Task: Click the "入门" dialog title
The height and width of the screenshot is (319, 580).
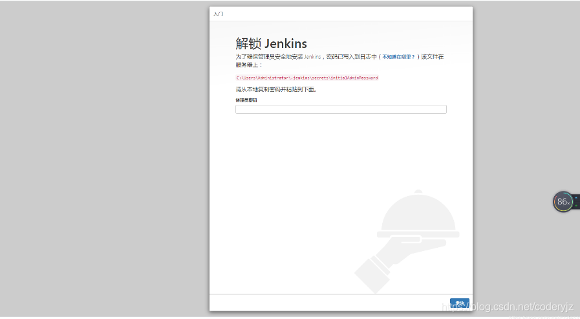Action: coord(219,14)
